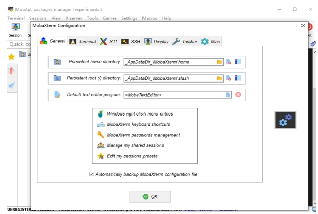Click the Session toolbar button

(15, 30)
